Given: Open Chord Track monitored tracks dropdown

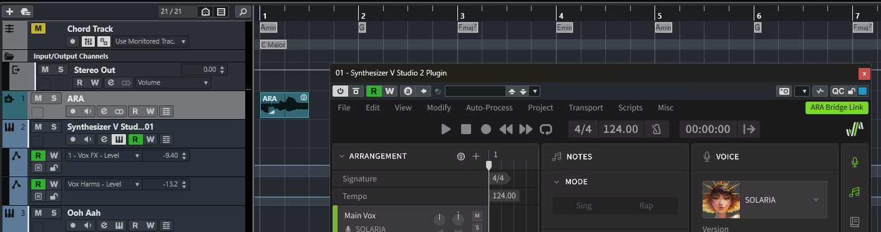Looking at the screenshot, I should pyautogui.click(x=151, y=42).
